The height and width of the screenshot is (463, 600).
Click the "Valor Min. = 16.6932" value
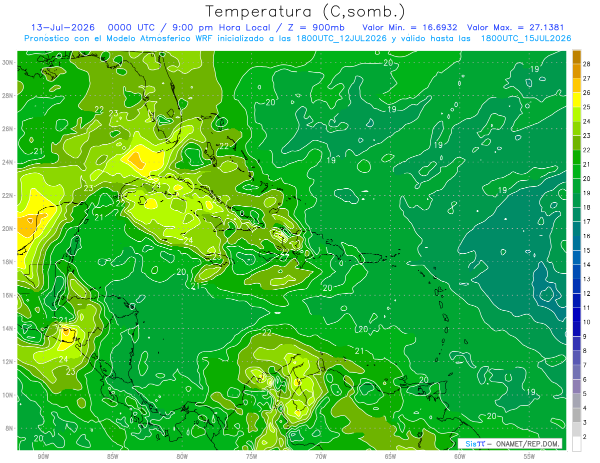pos(409,27)
